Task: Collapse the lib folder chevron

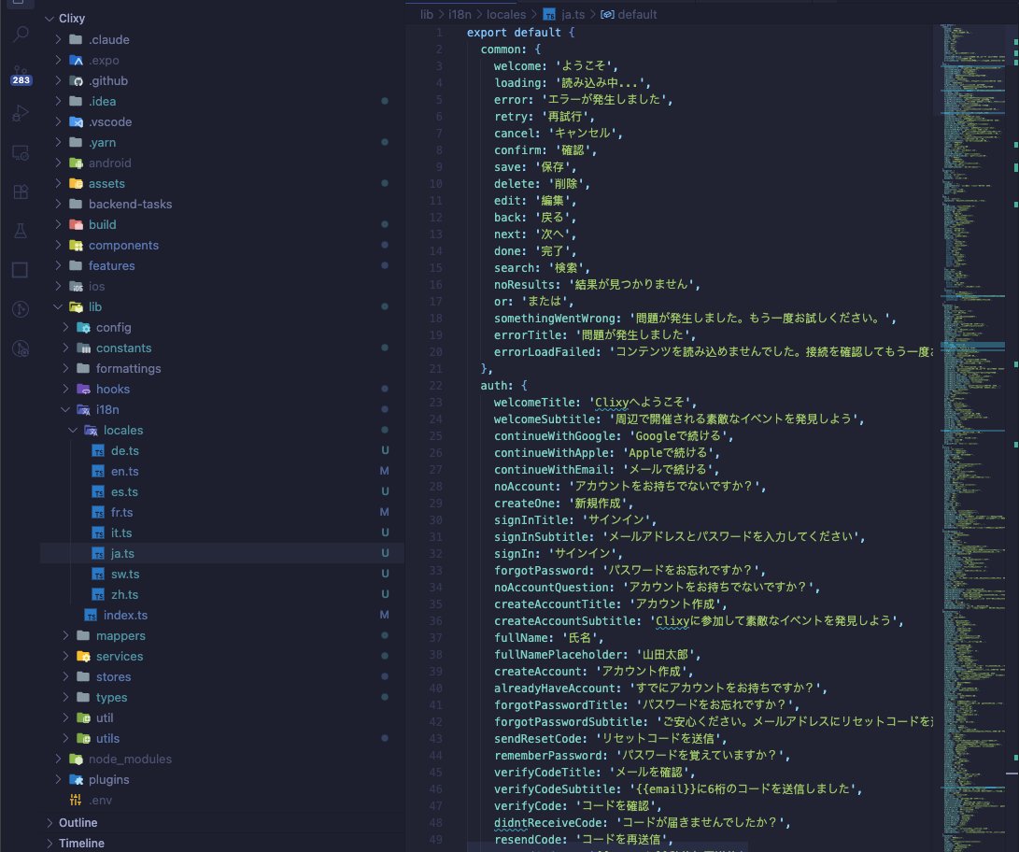Action: (58, 306)
